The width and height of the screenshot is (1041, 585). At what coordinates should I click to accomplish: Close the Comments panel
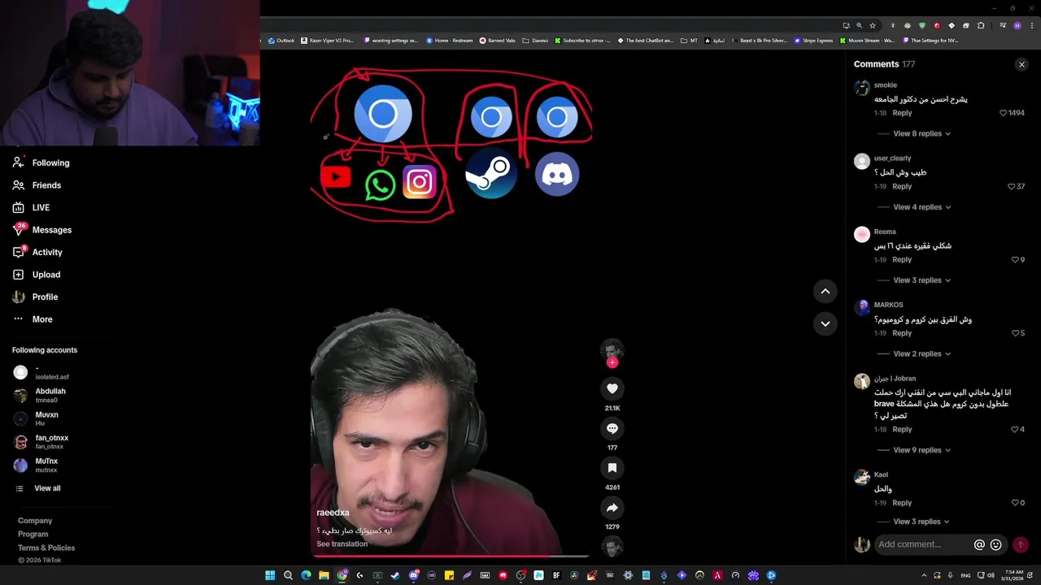pos(1021,64)
